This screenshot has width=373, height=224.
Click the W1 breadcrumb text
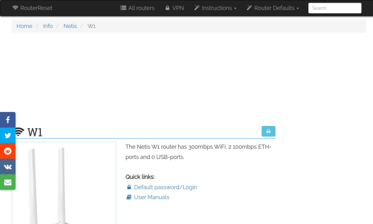pos(92,26)
